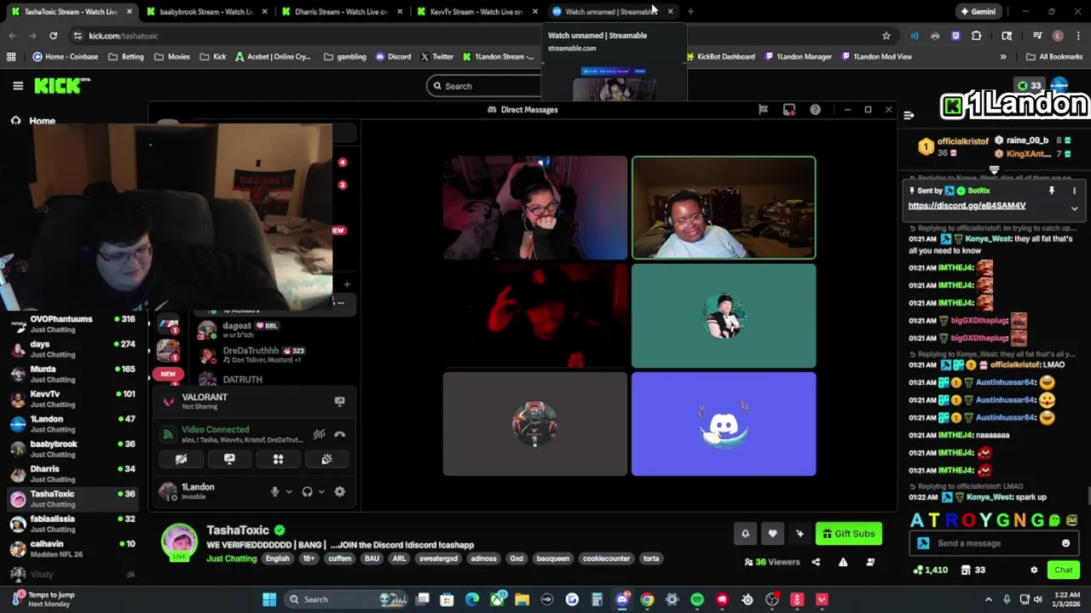Open the pinned message options menu
Image resolution: width=1091 pixels, height=613 pixels.
tap(1074, 191)
